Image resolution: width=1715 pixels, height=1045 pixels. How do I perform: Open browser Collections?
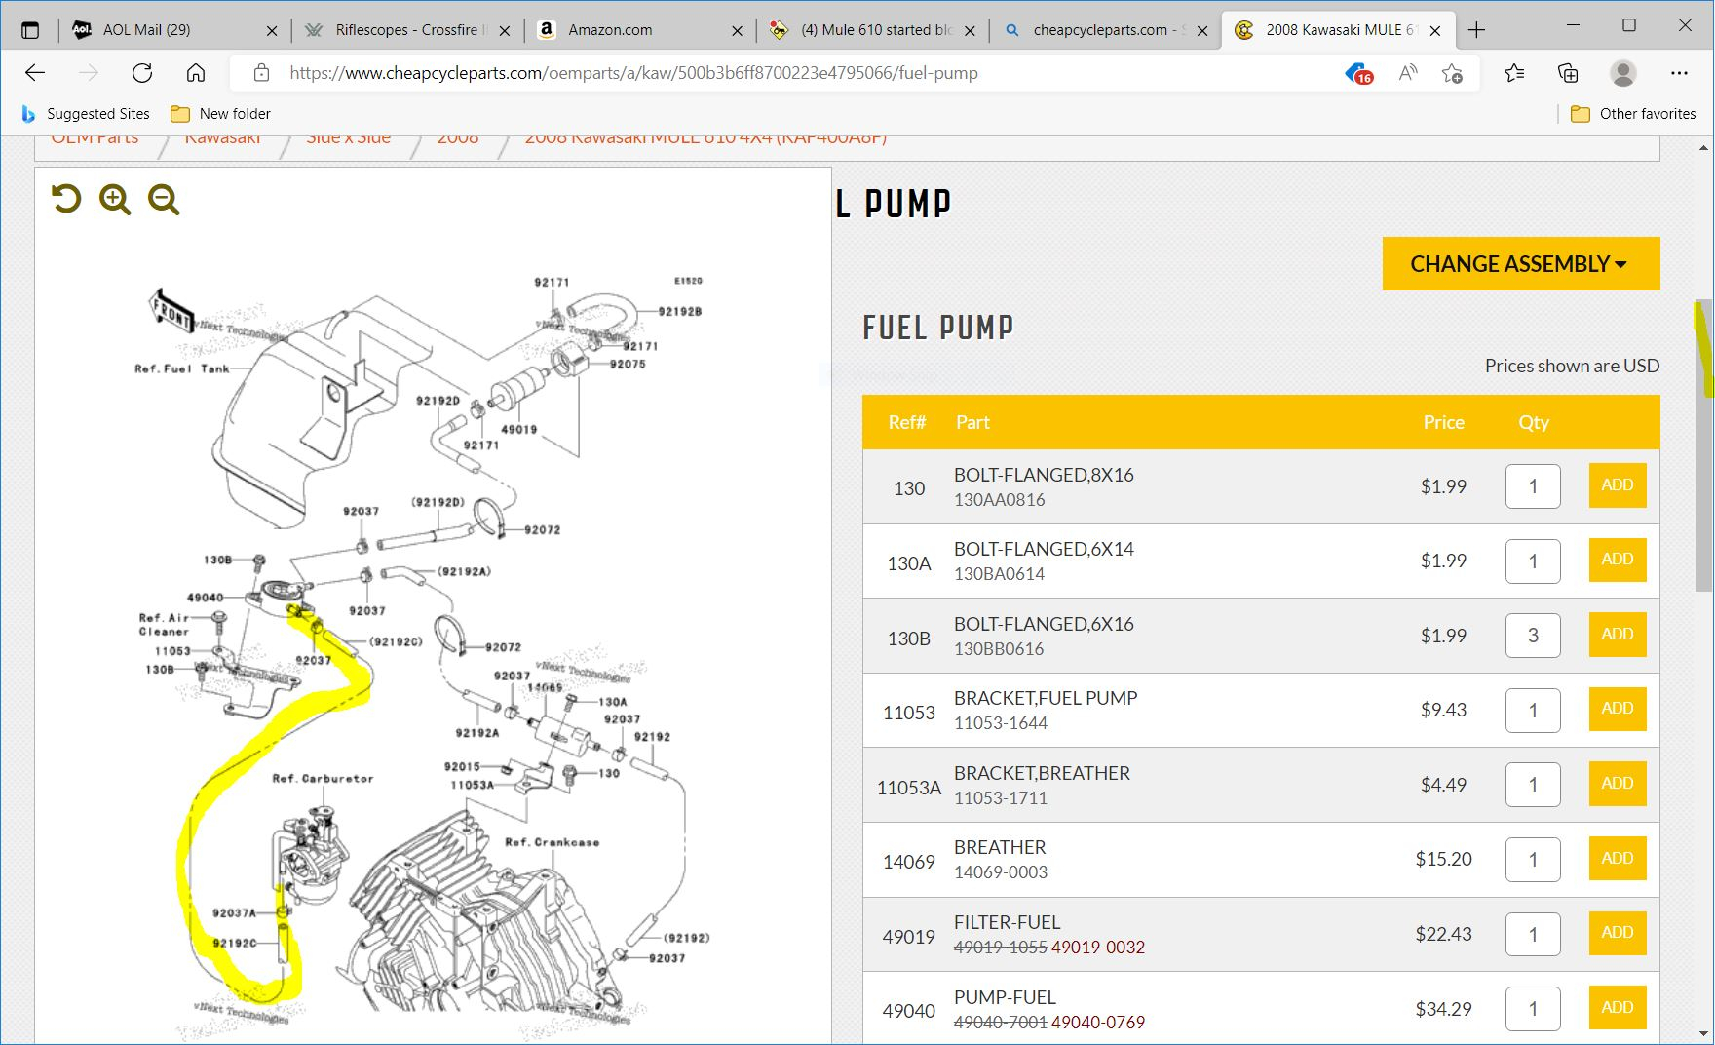pyautogui.click(x=1568, y=73)
